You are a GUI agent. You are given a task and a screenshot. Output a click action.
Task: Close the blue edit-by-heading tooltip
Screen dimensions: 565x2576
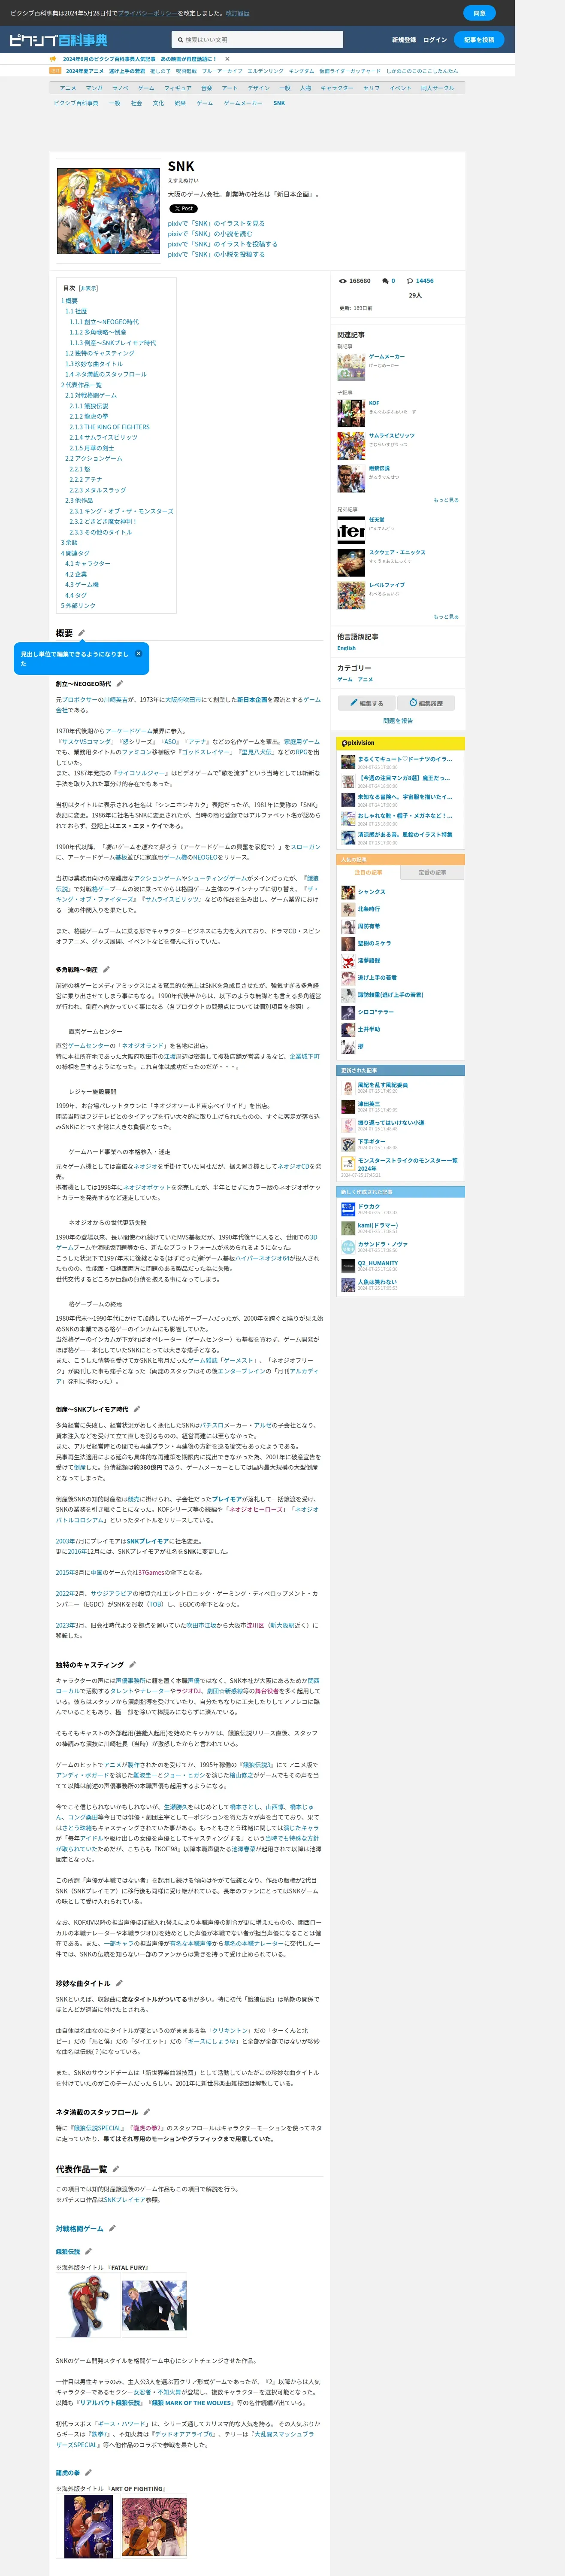coord(138,653)
